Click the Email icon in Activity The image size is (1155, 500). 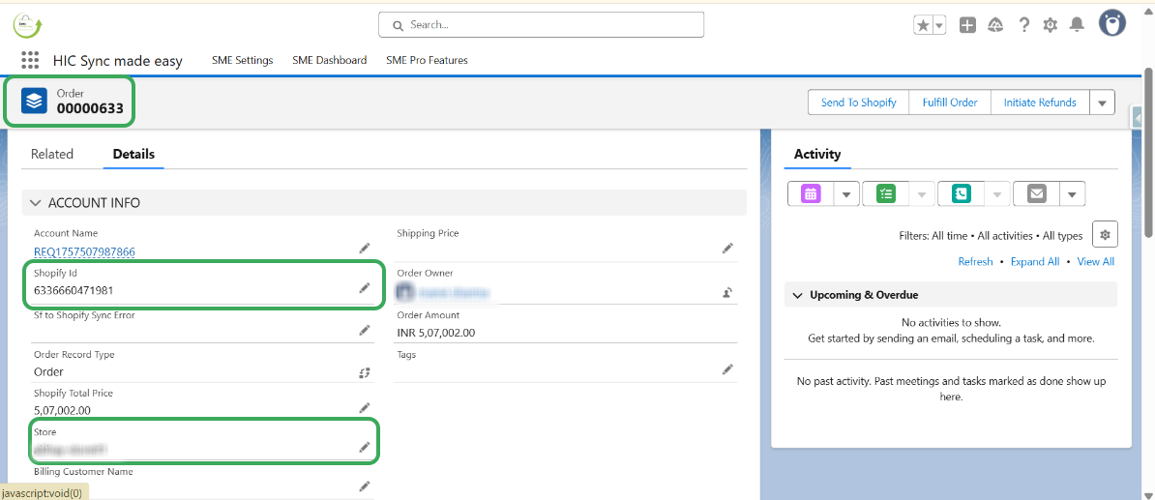pyautogui.click(x=1037, y=193)
